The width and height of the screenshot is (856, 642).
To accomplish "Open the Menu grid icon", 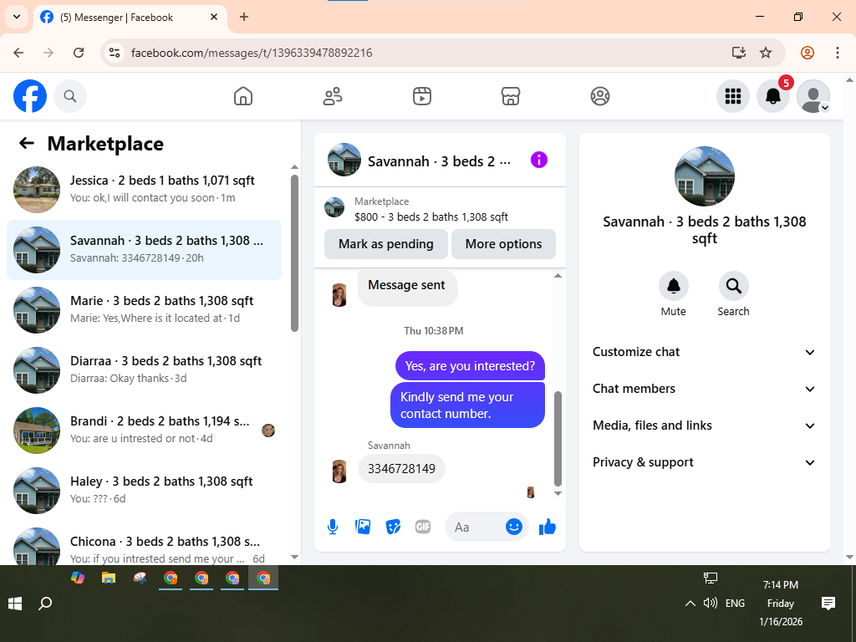I will (x=732, y=96).
